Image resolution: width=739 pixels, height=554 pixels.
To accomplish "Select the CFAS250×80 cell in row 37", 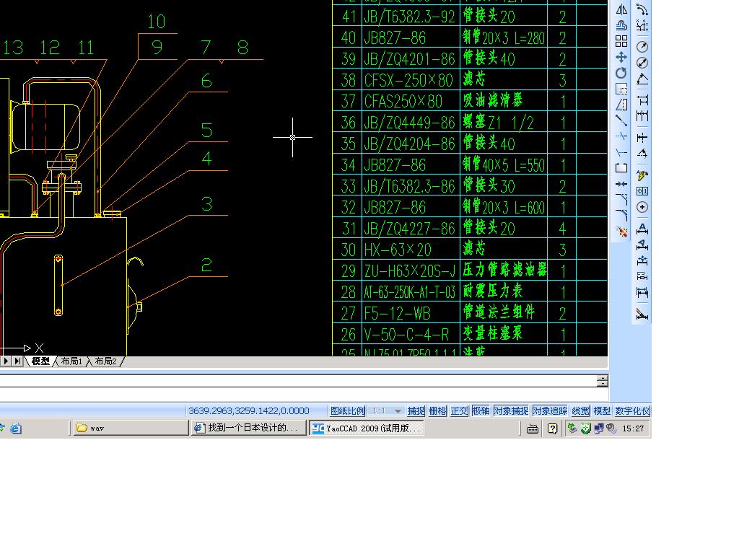I will pos(411,101).
